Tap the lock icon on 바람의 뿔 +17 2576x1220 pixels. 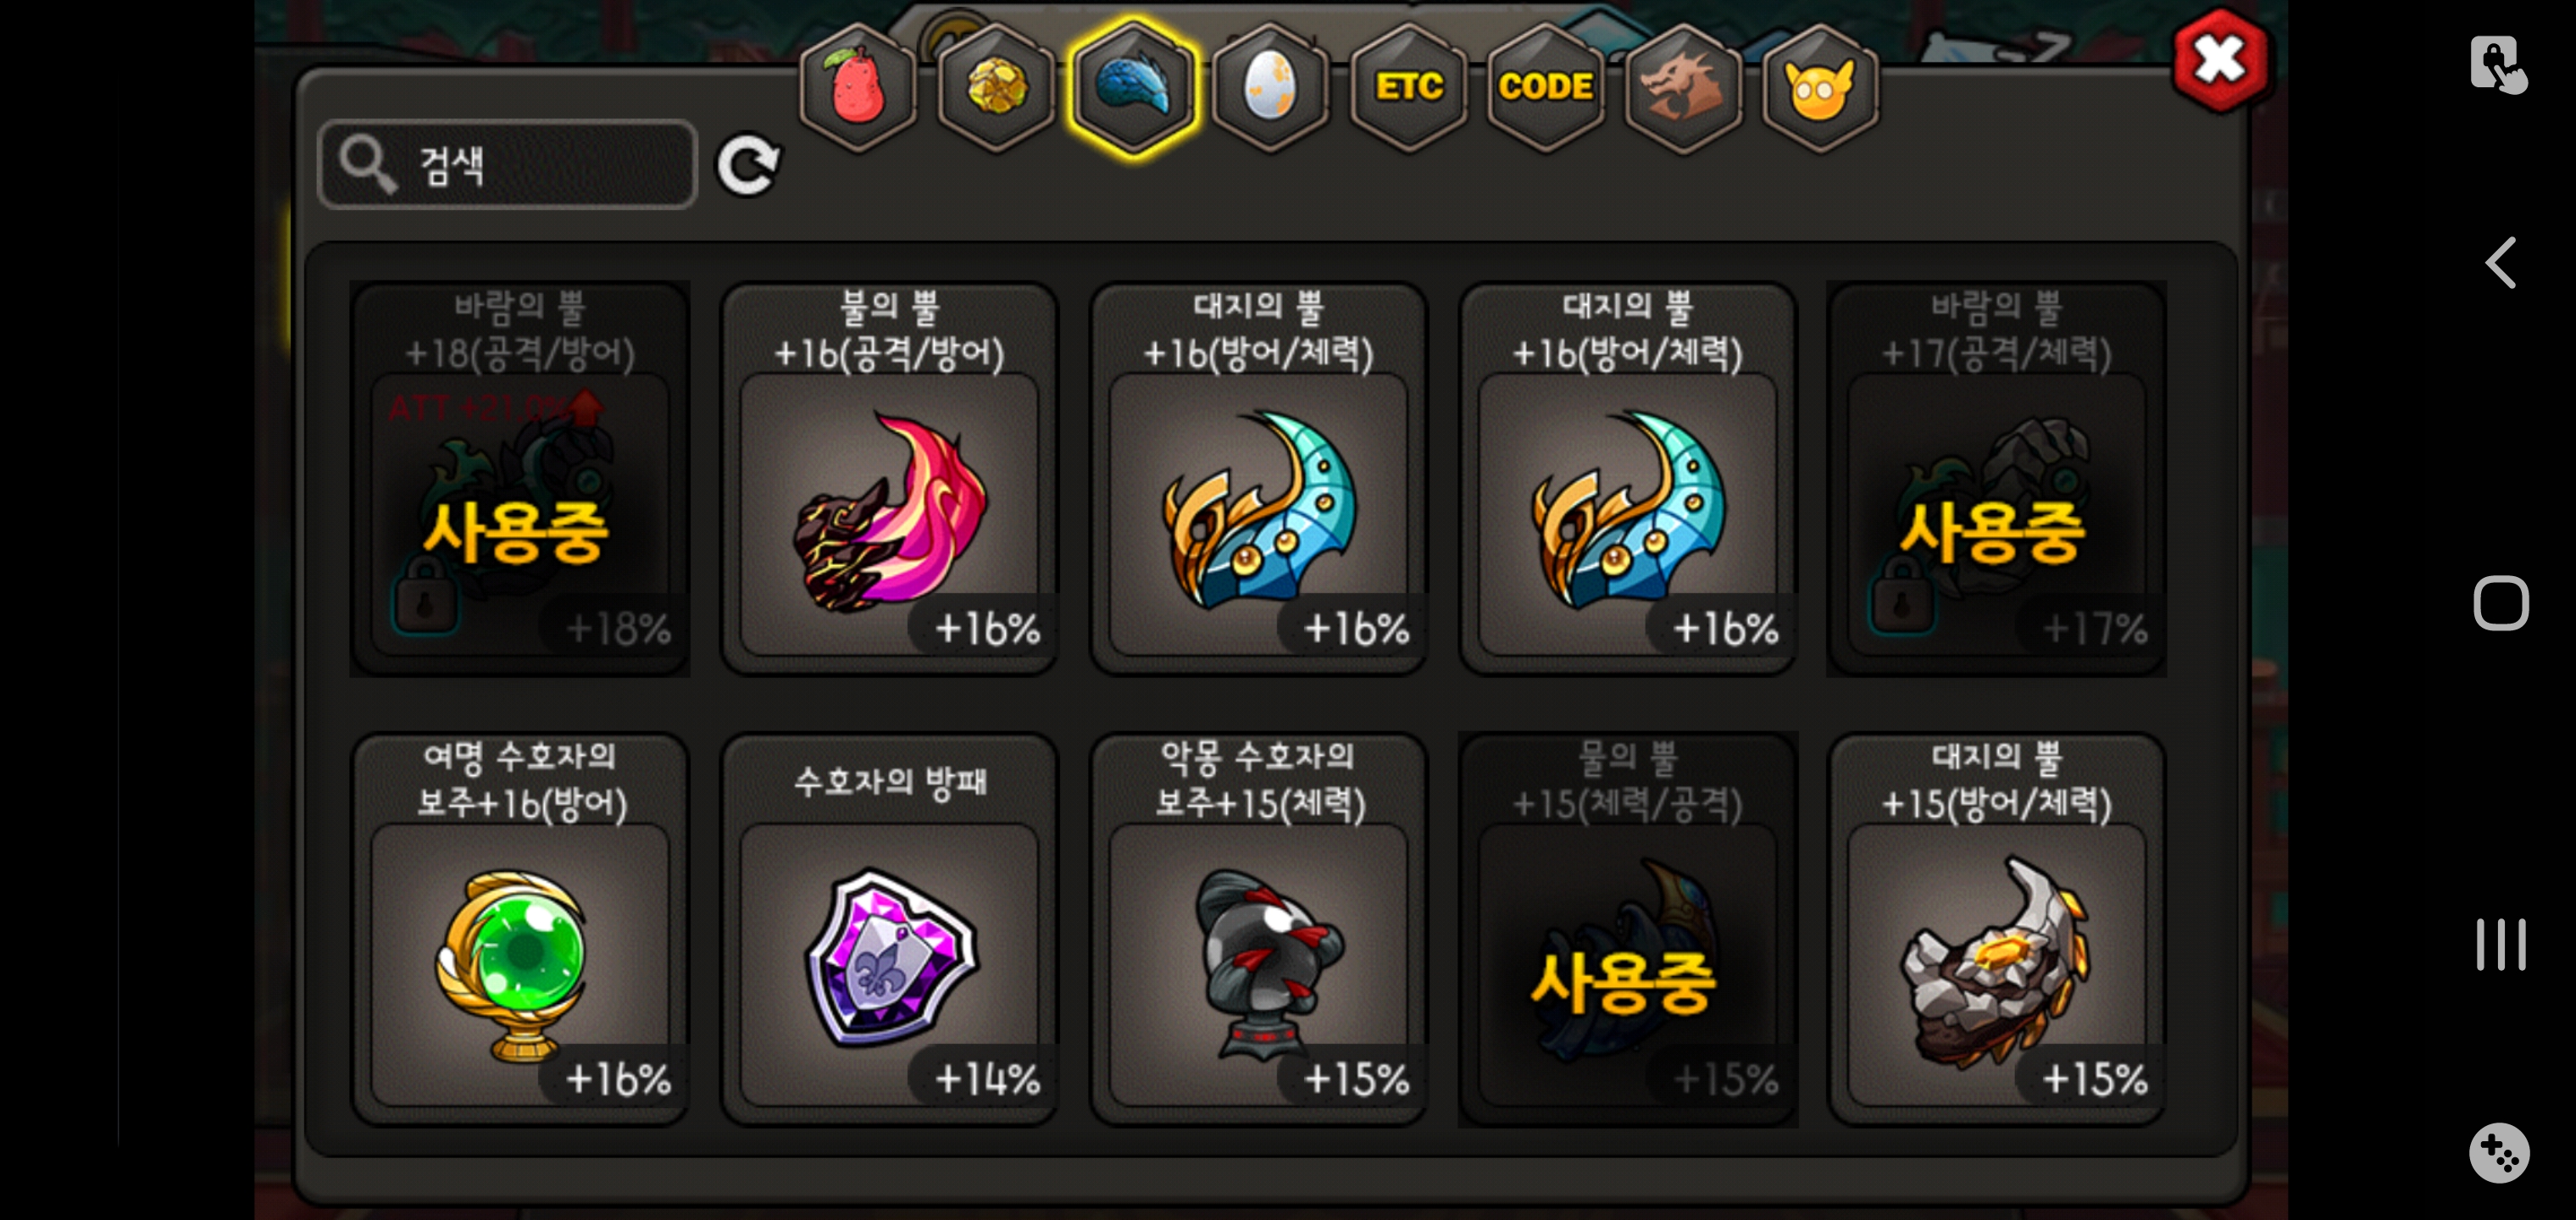[1902, 596]
